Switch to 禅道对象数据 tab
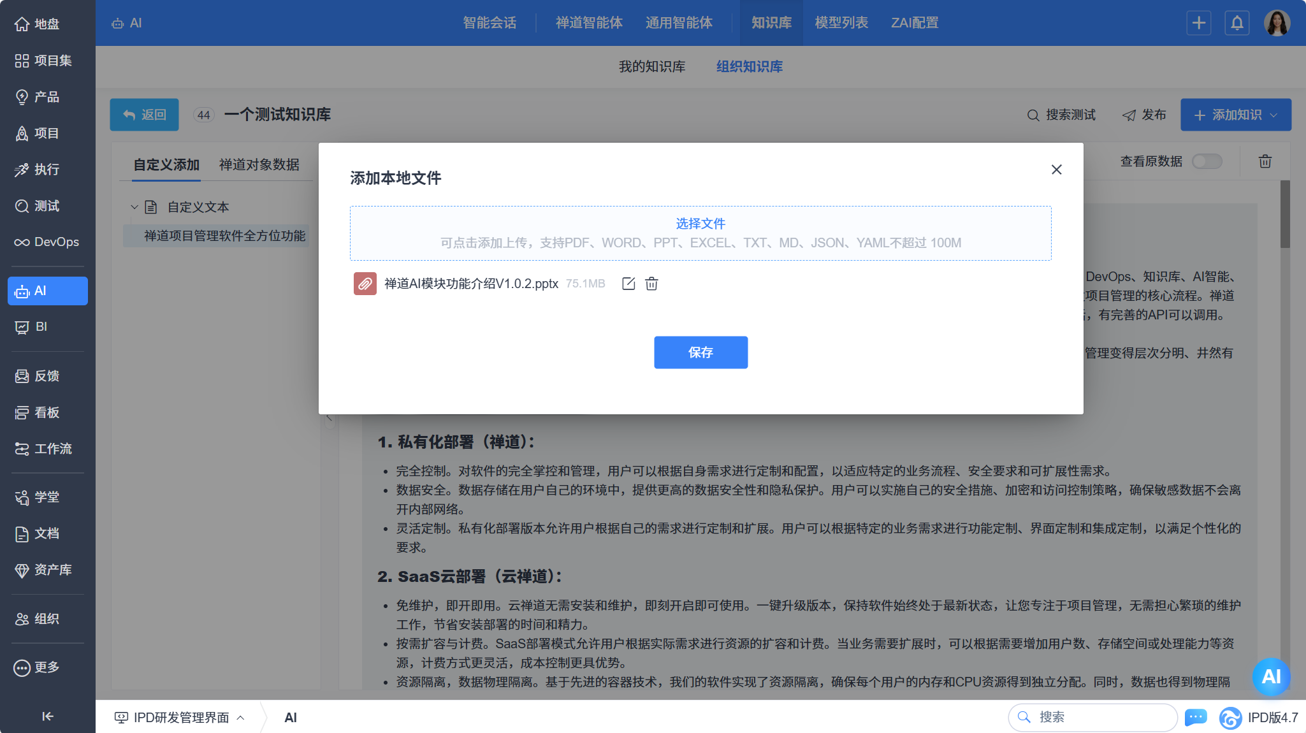This screenshot has height=733, width=1306. point(259,164)
